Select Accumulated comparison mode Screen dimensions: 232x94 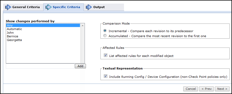pos(105,36)
